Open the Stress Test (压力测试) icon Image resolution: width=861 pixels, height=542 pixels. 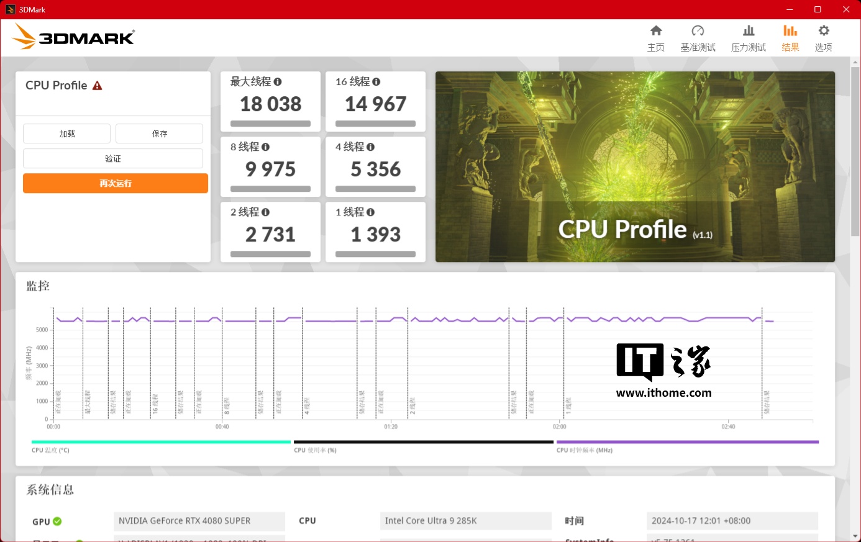point(749,31)
